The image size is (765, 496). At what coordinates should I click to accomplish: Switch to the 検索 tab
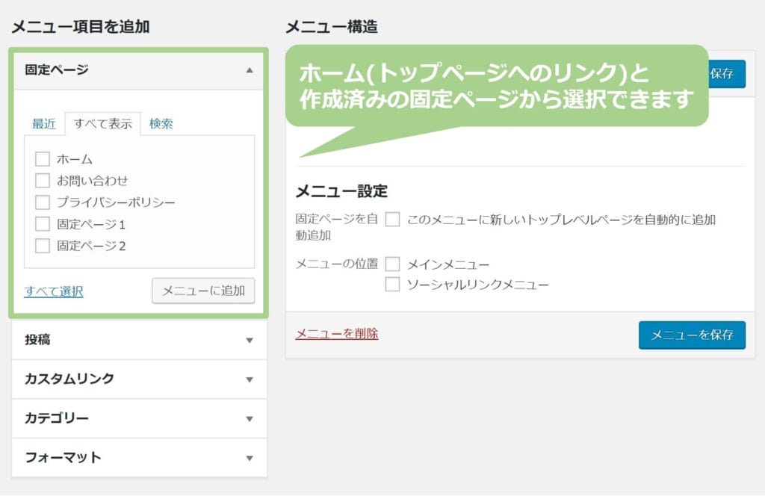pyautogui.click(x=161, y=124)
